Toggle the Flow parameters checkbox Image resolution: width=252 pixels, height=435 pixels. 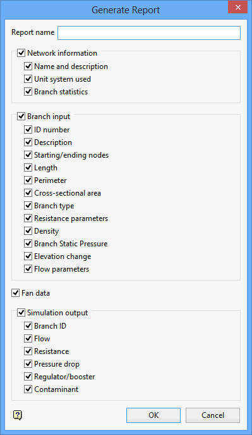[x=28, y=269]
